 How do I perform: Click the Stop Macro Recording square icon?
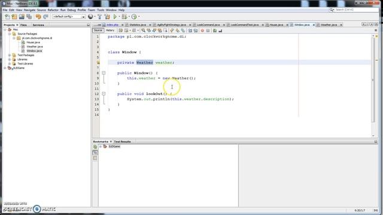click(208, 30)
